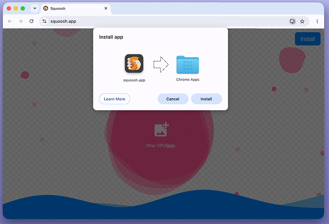
Task: Go back to the previous page
Action: [x=10, y=21]
